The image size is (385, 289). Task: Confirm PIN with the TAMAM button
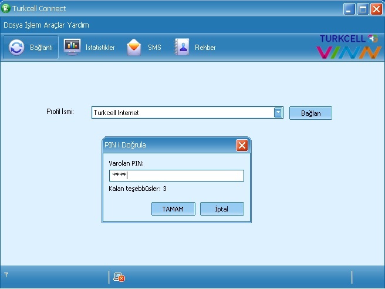click(x=173, y=209)
